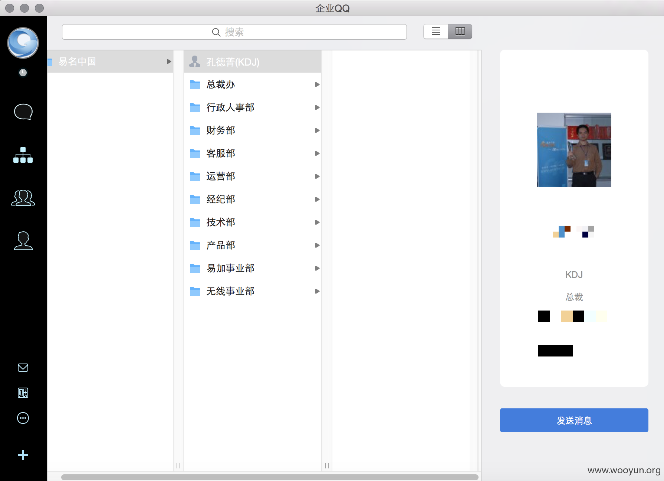Image resolution: width=664 pixels, height=481 pixels.
Task: Open the more options ellipsis icon
Action: point(23,418)
